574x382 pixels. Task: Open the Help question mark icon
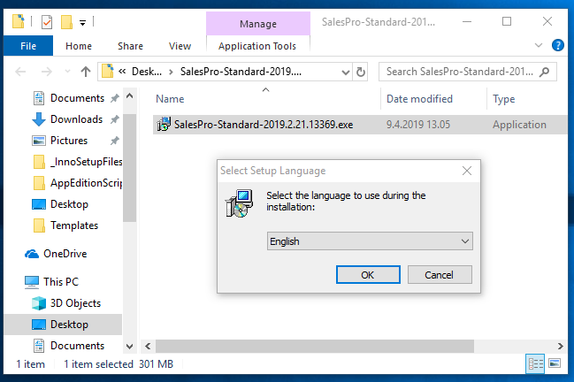[x=557, y=45]
